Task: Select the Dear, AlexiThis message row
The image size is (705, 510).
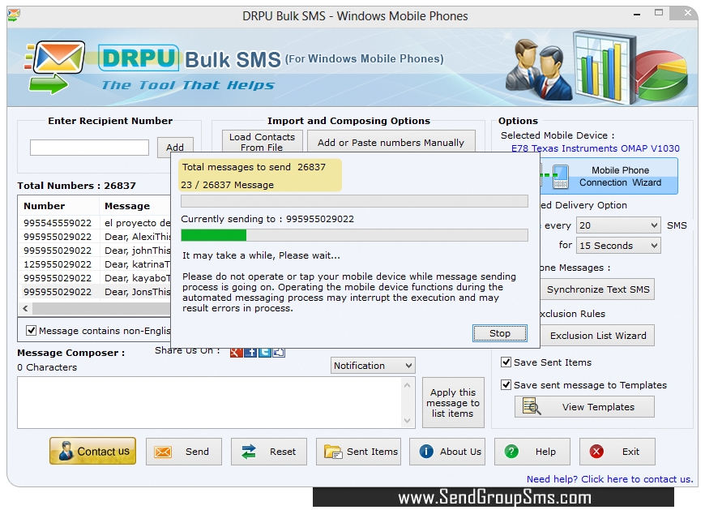Action: pos(95,237)
